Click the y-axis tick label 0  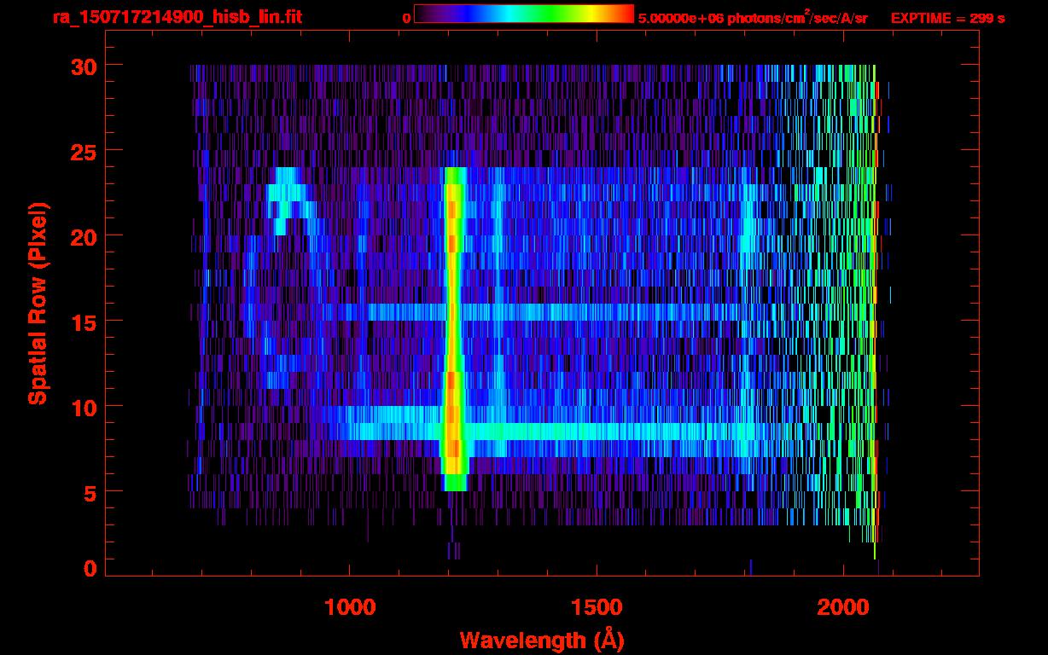[x=89, y=568]
